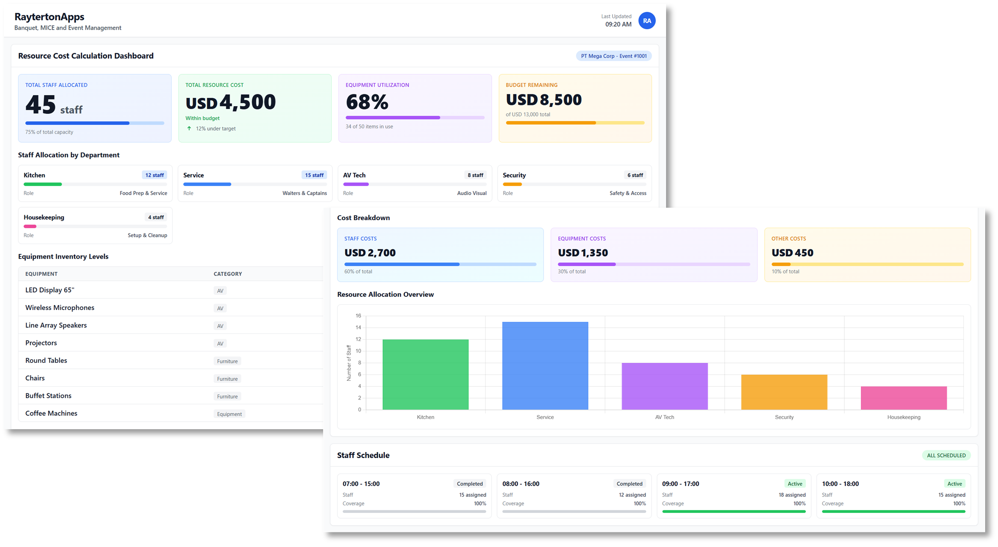Click the Wireless Microphones equipment row

[x=60, y=308]
